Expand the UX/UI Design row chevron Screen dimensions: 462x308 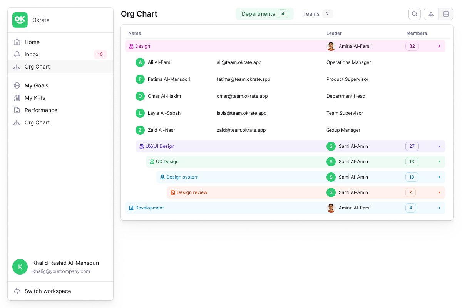[x=439, y=146]
